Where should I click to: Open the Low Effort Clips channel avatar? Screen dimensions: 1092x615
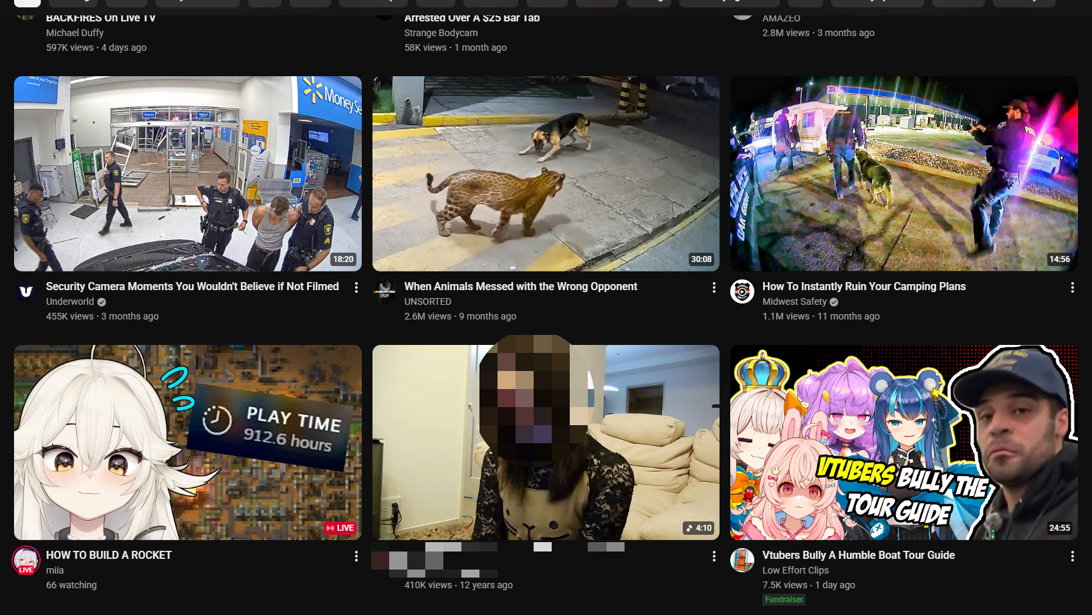pyautogui.click(x=742, y=561)
